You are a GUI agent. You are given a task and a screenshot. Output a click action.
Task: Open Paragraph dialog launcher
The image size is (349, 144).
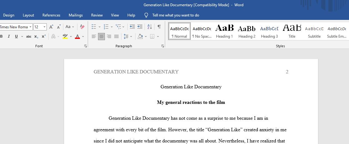[163, 46]
